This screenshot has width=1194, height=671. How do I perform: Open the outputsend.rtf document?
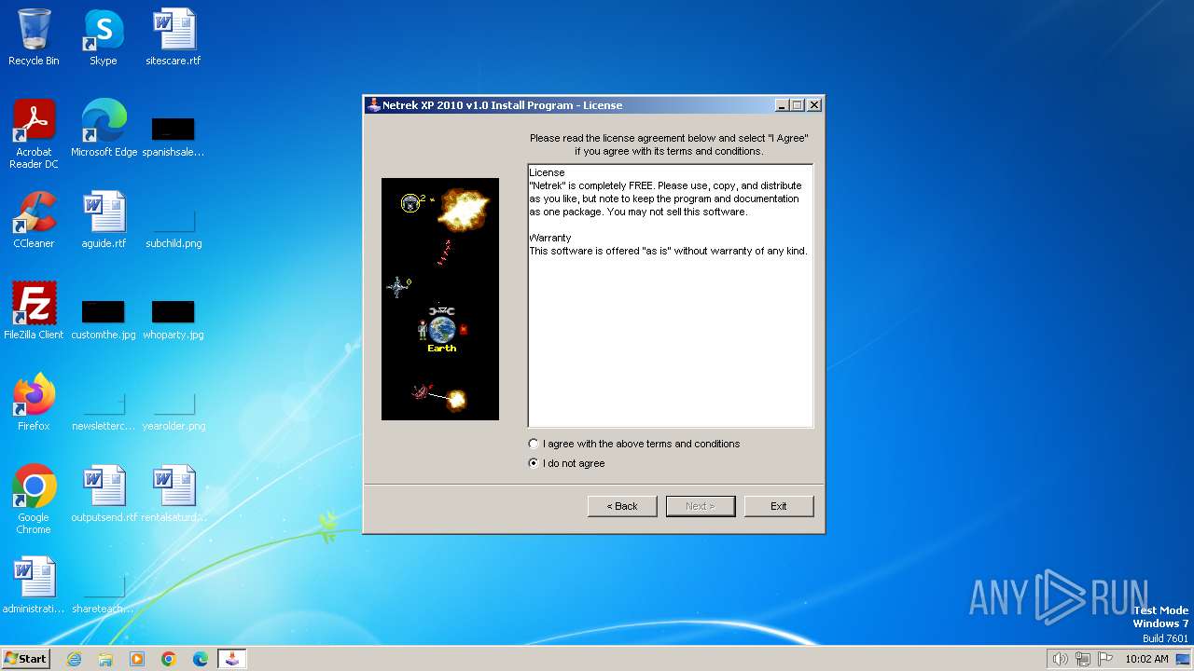click(104, 494)
